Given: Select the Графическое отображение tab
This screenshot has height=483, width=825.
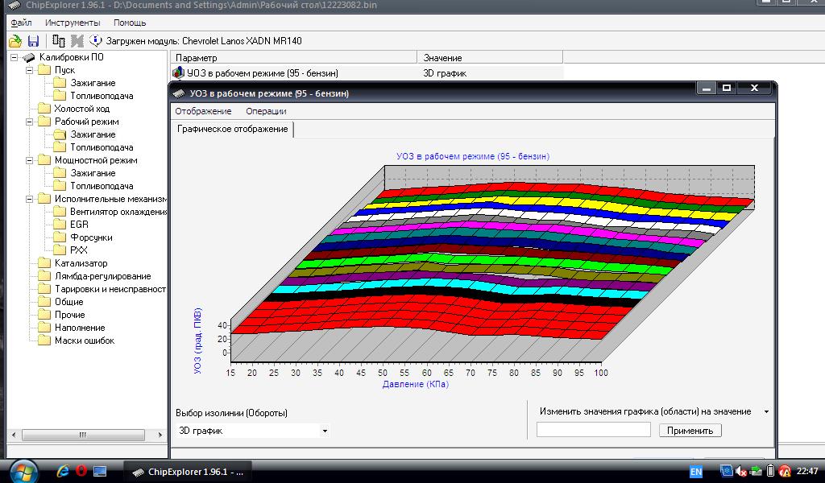Looking at the screenshot, I should pyautogui.click(x=232, y=129).
